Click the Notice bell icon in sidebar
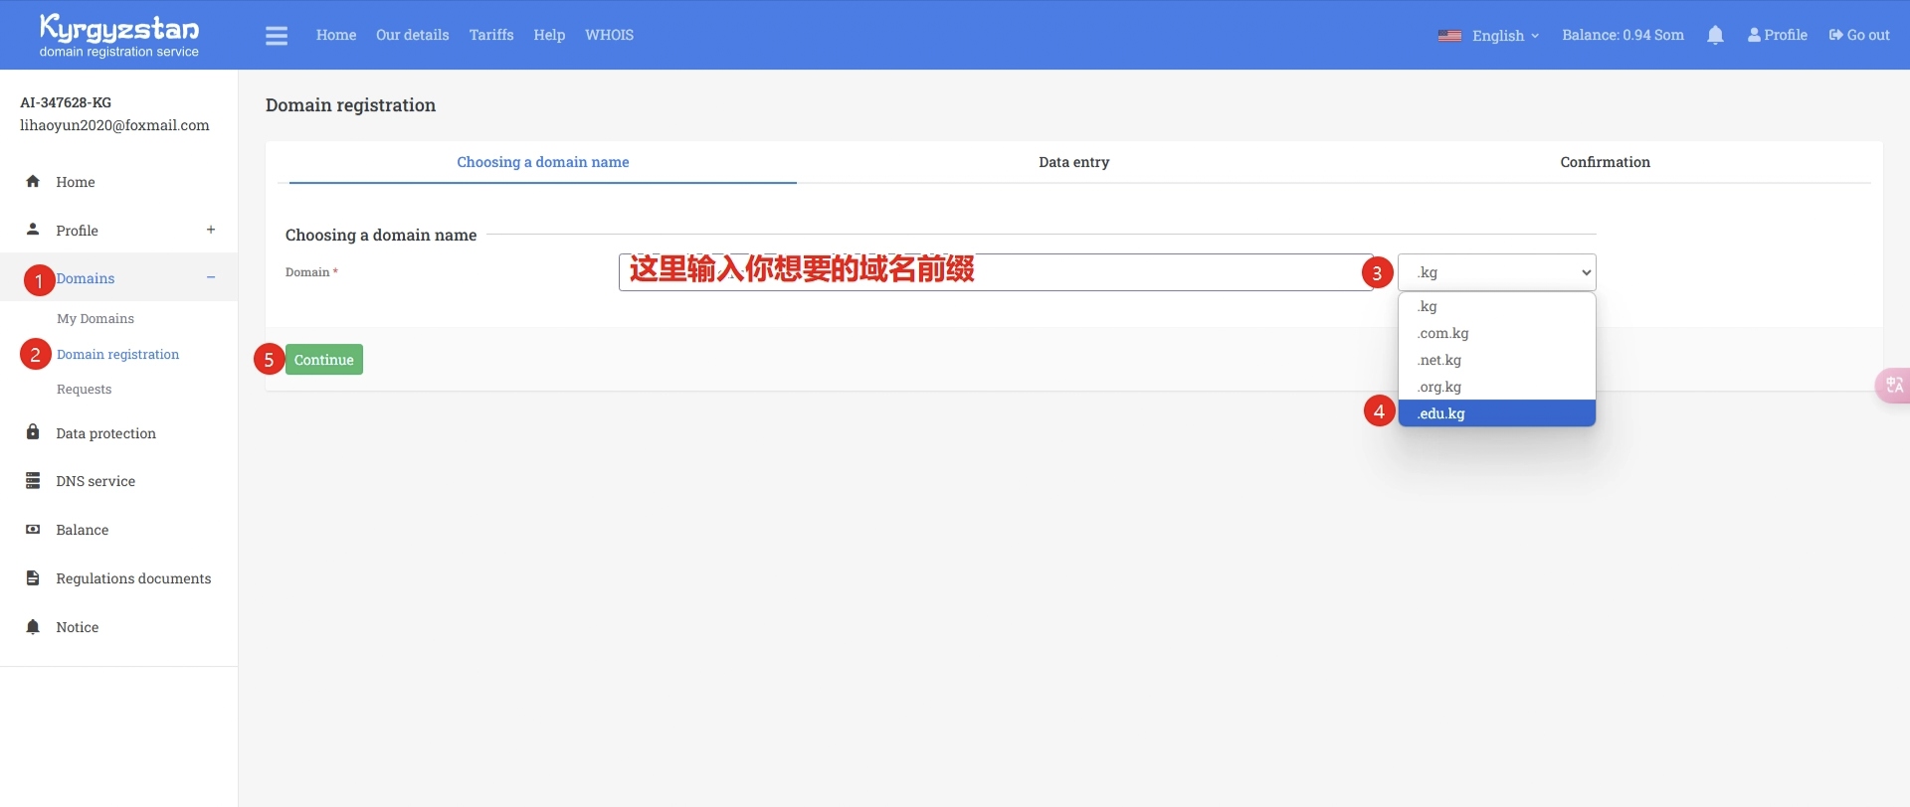 33,626
